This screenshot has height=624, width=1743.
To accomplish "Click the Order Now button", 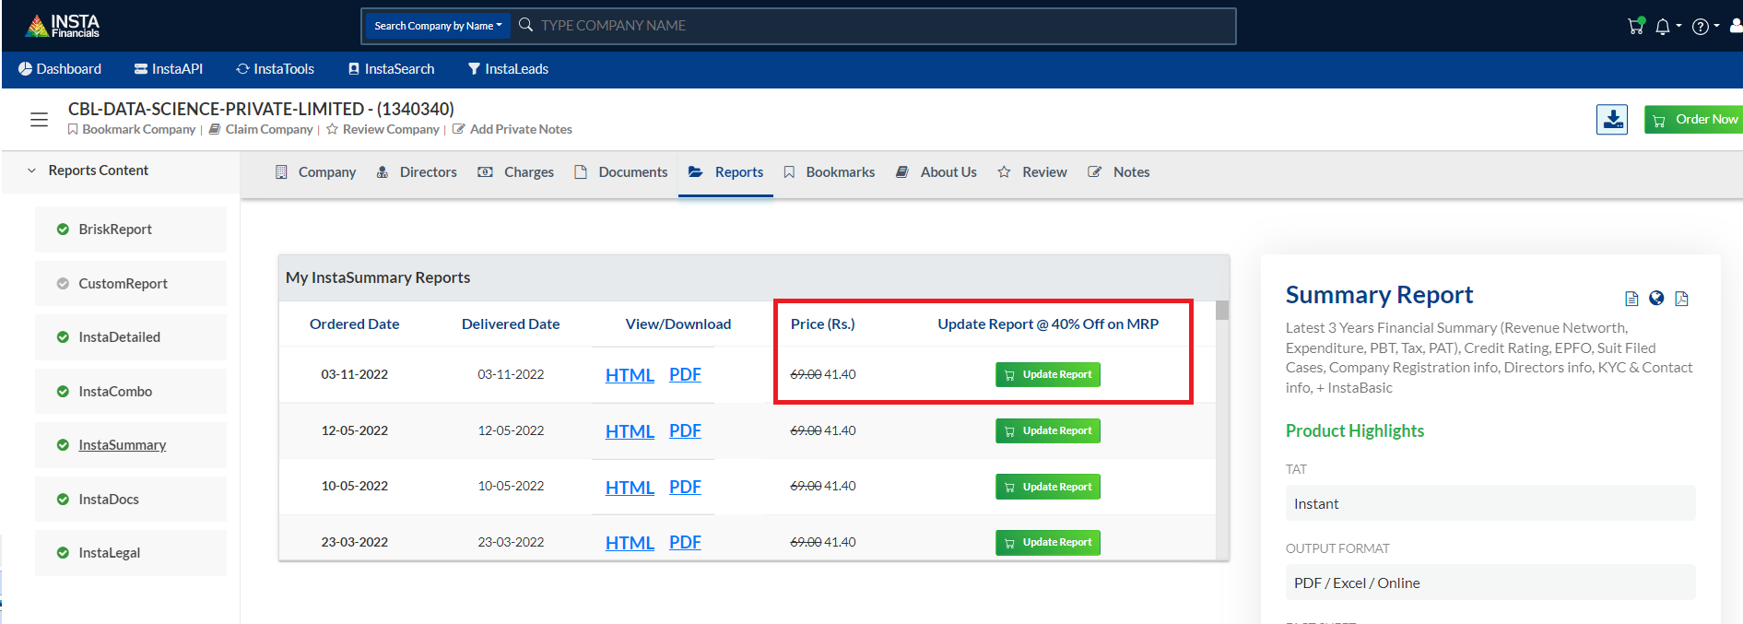I will (x=1694, y=119).
